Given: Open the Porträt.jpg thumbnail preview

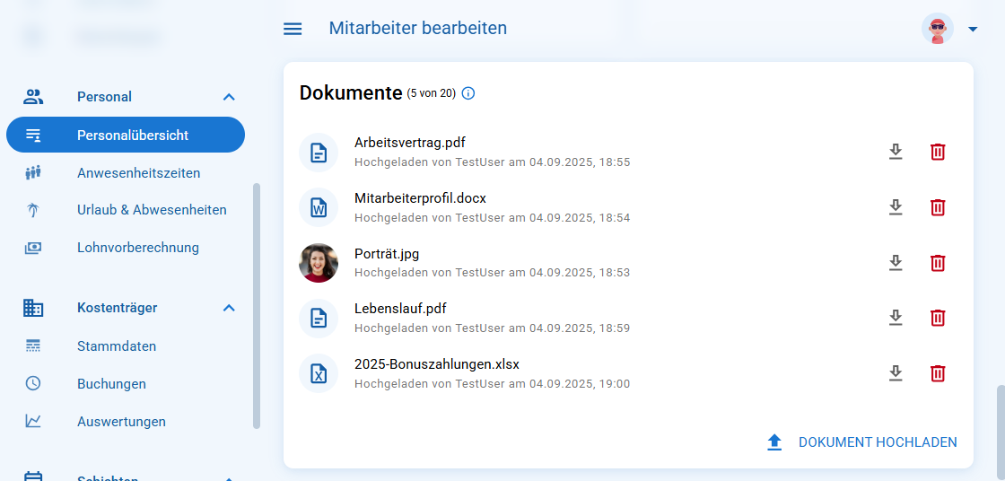Looking at the screenshot, I should coord(319,263).
